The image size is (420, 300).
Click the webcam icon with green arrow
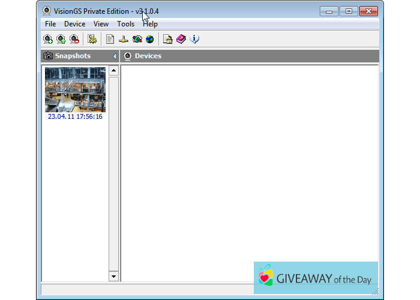coord(61,40)
